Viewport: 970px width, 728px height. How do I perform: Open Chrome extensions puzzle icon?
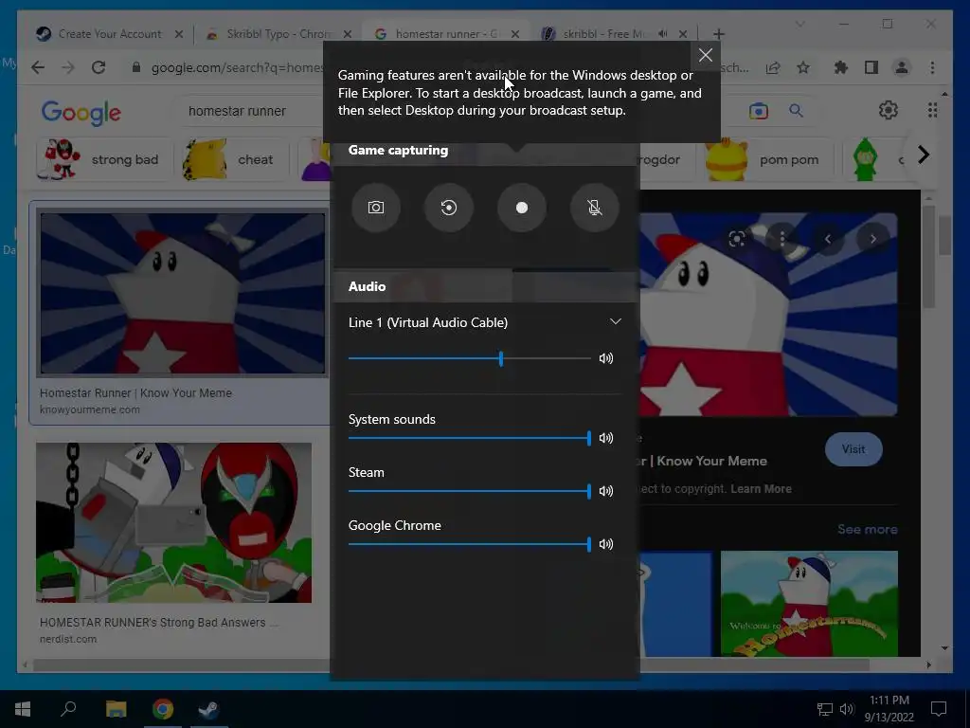coord(841,67)
